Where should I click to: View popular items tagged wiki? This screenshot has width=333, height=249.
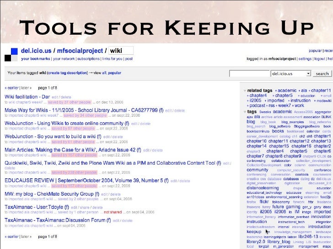114,73
